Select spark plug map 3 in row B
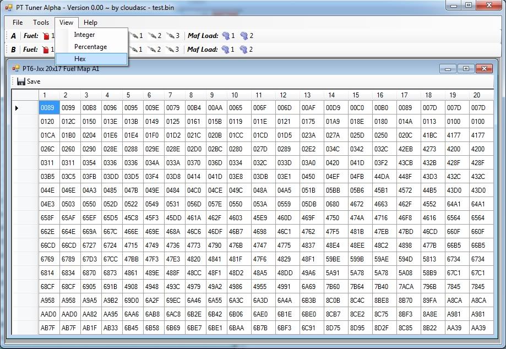The width and height of the screenshot is (506, 349). [172, 50]
